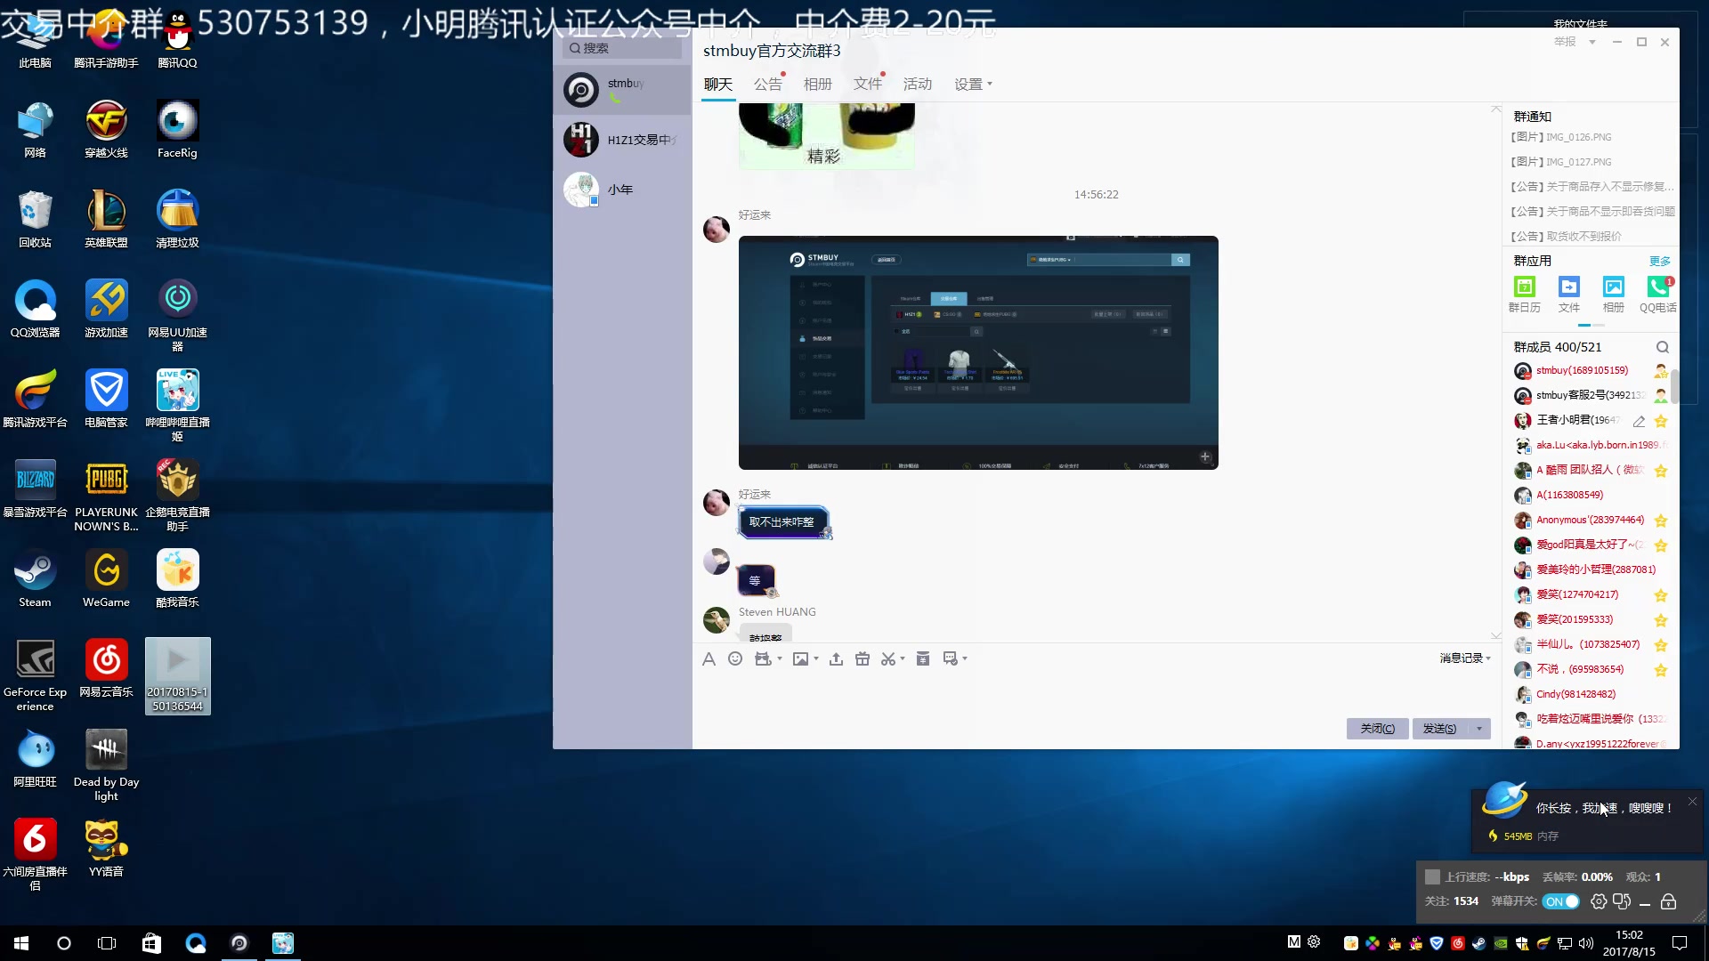The height and width of the screenshot is (961, 1709).
Task: Open the Dead by Daylight desktop icon
Action: 107,765
